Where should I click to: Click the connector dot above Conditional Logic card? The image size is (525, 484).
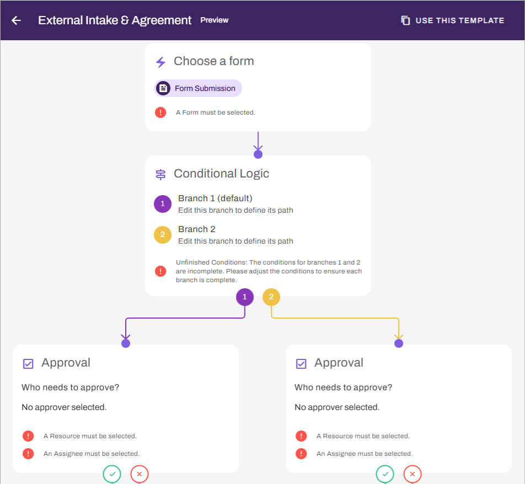point(258,154)
